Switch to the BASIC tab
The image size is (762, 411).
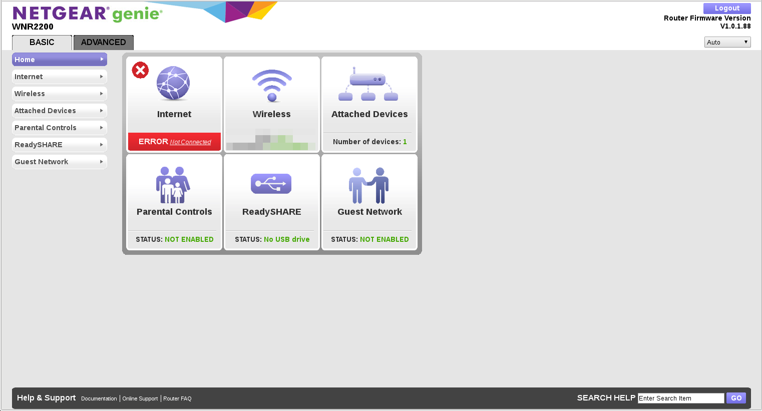(x=42, y=43)
